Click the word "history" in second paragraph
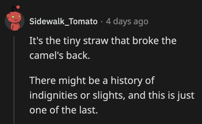Image resolution: width=202 pixels, height=124 pixels. (127, 81)
